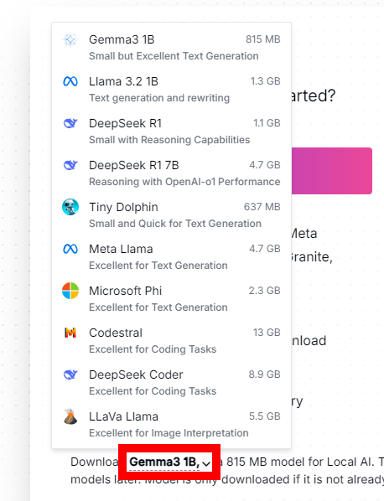
Task: Click the 2.3 GB size for Microsoft Phi
Action: (264, 291)
